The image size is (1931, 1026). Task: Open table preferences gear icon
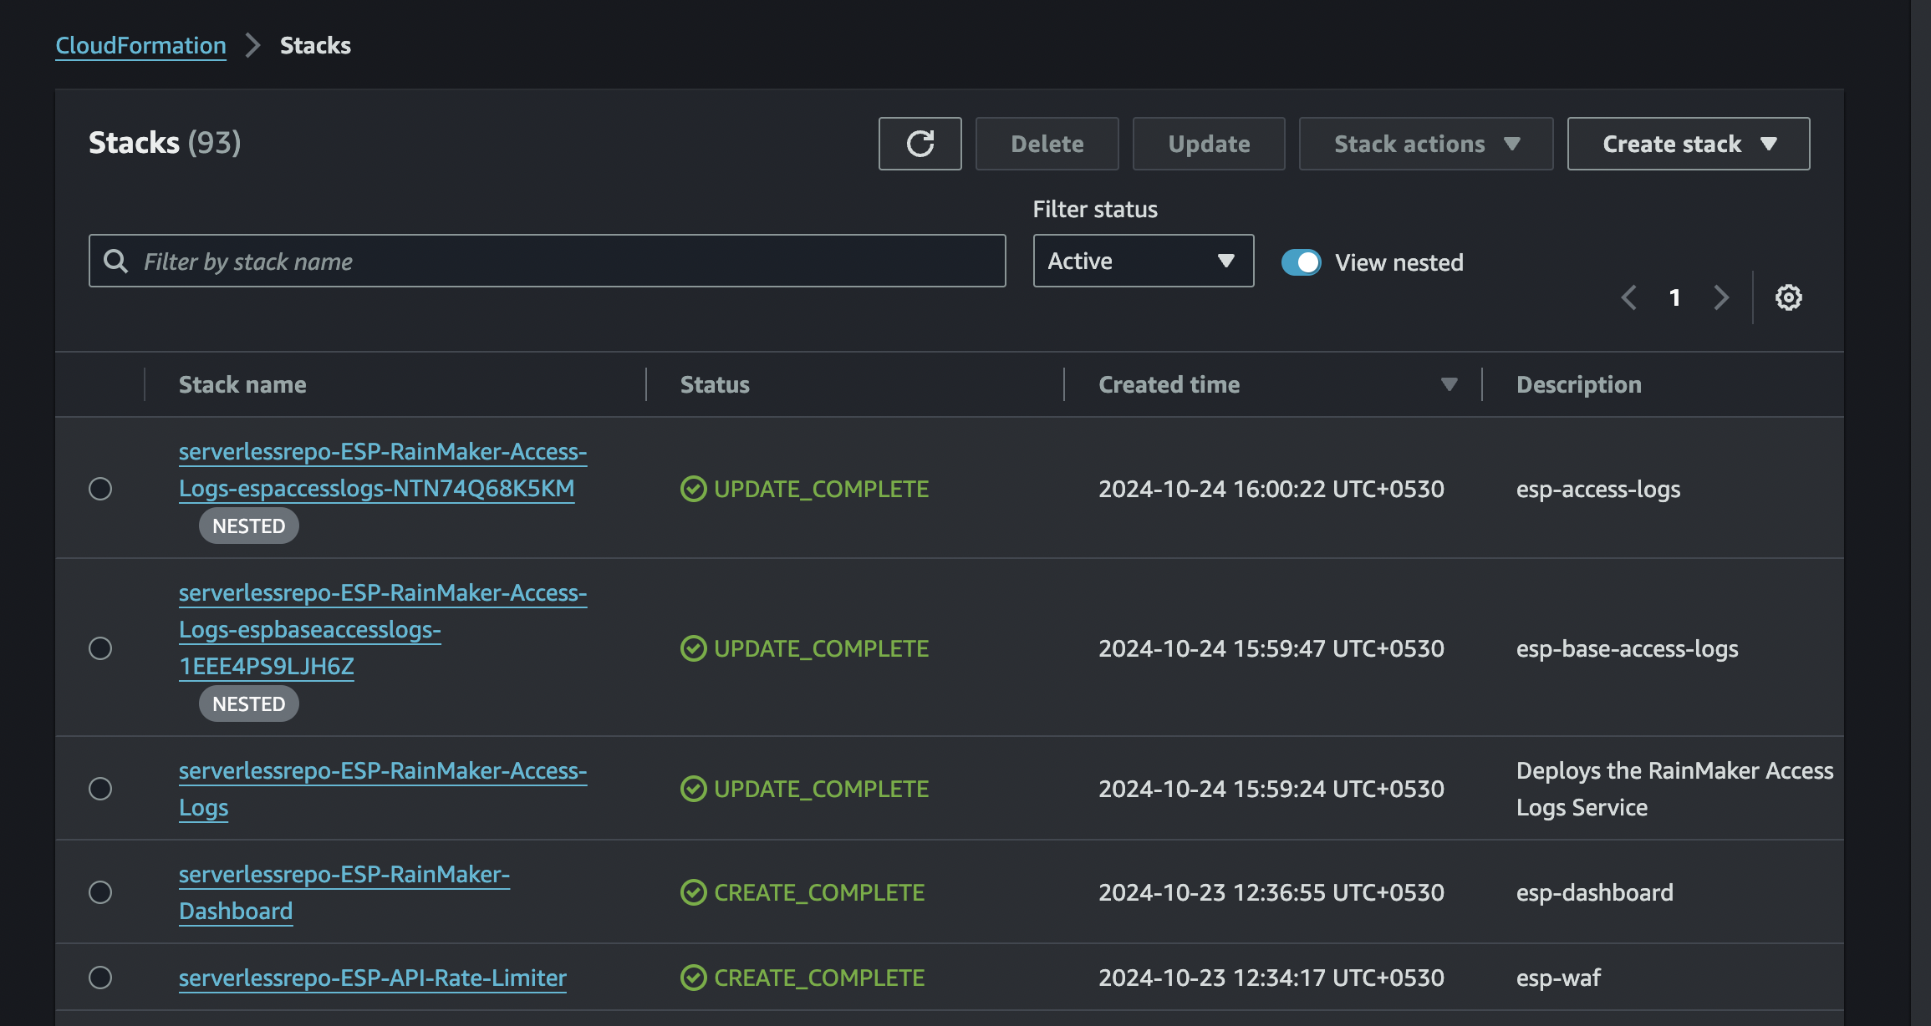(x=1788, y=297)
